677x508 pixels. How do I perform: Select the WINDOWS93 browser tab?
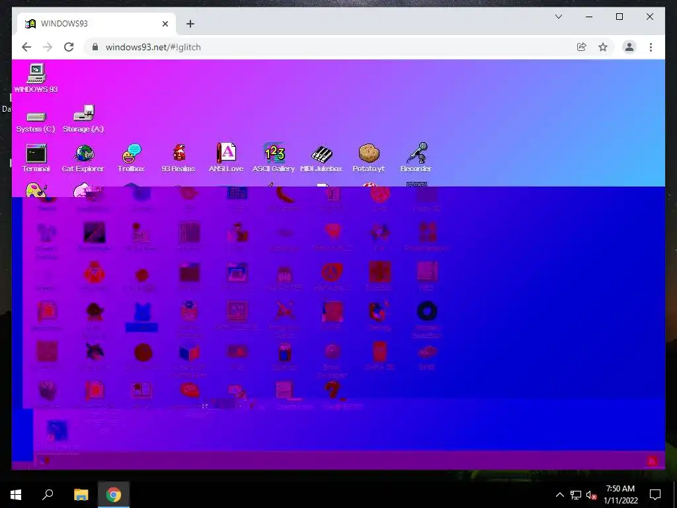point(97,24)
